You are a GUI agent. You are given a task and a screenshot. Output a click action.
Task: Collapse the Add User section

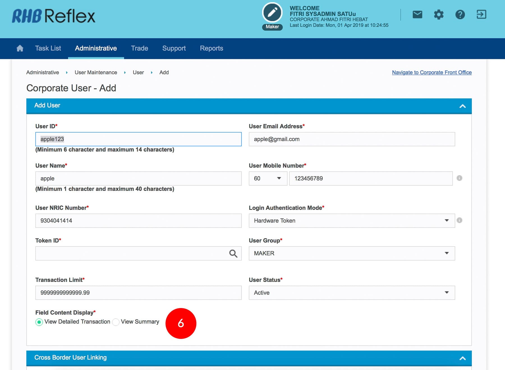click(462, 106)
